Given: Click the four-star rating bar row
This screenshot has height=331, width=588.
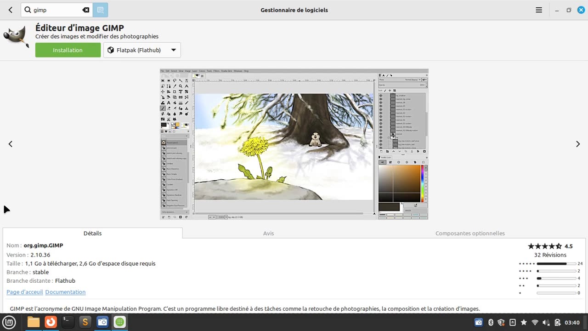Looking at the screenshot, I should [550, 271].
